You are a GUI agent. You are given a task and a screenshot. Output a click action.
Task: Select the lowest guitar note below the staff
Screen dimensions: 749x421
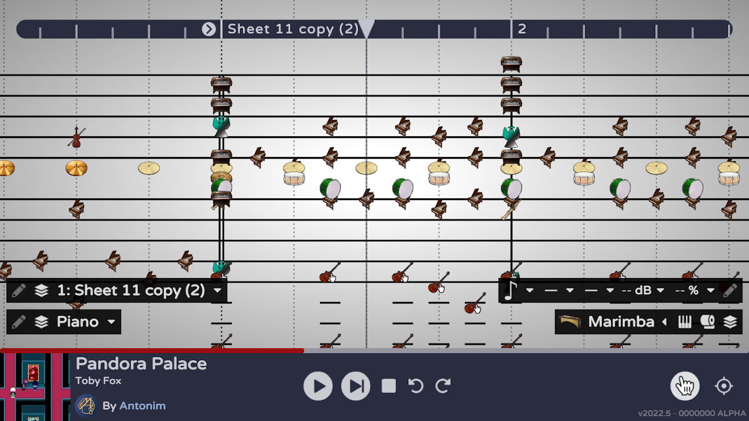[475, 304]
